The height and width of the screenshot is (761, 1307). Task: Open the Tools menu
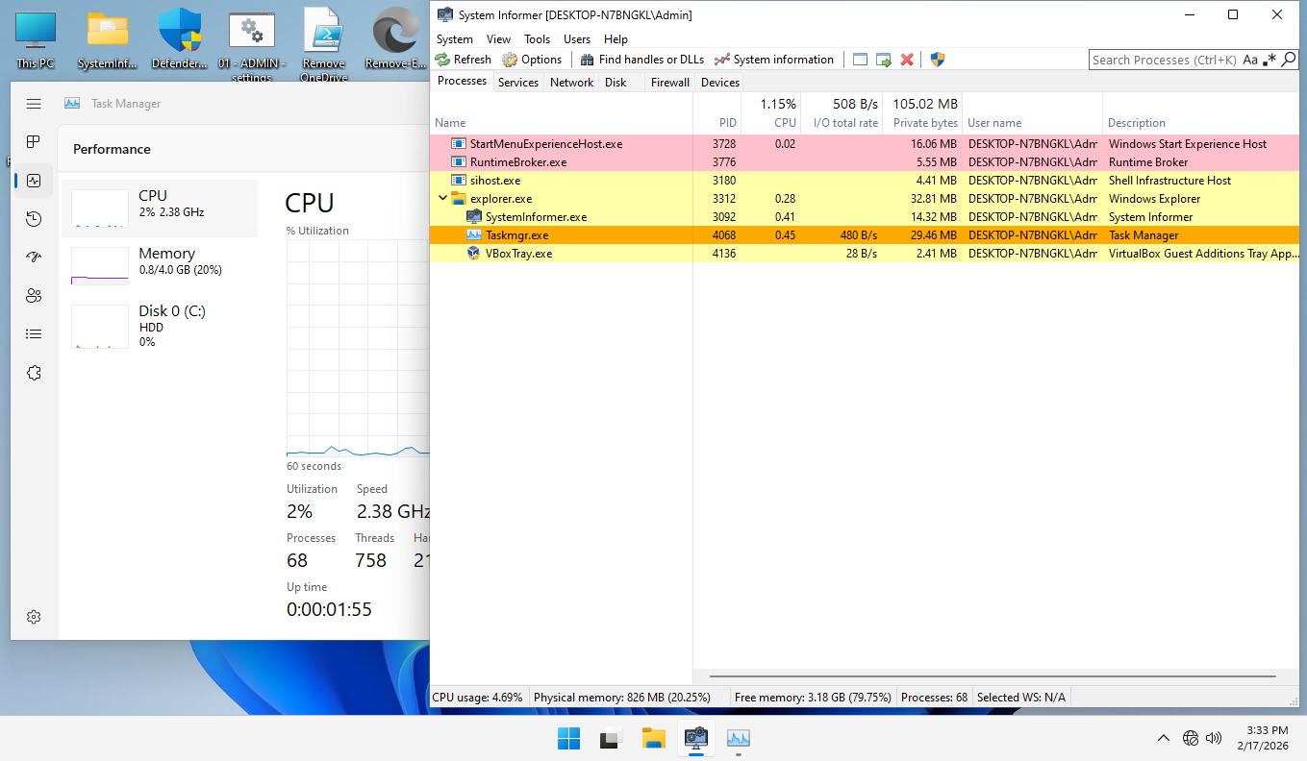pyautogui.click(x=537, y=39)
